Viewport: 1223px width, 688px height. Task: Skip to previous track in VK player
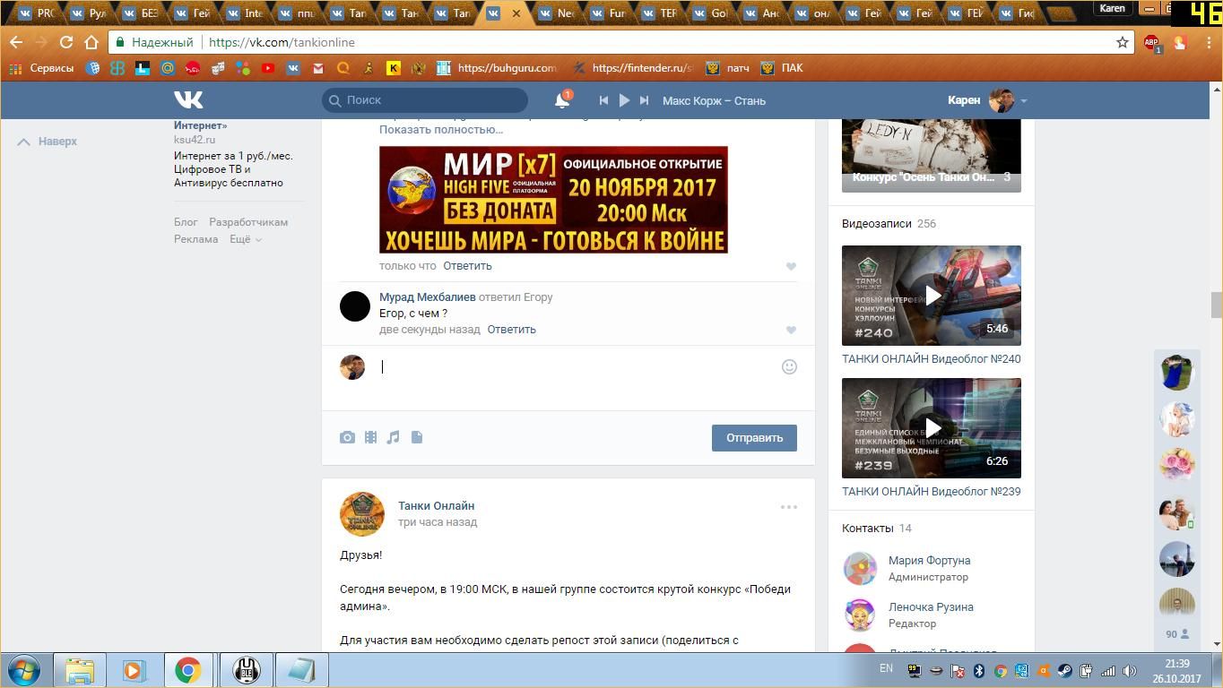click(x=603, y=100)
